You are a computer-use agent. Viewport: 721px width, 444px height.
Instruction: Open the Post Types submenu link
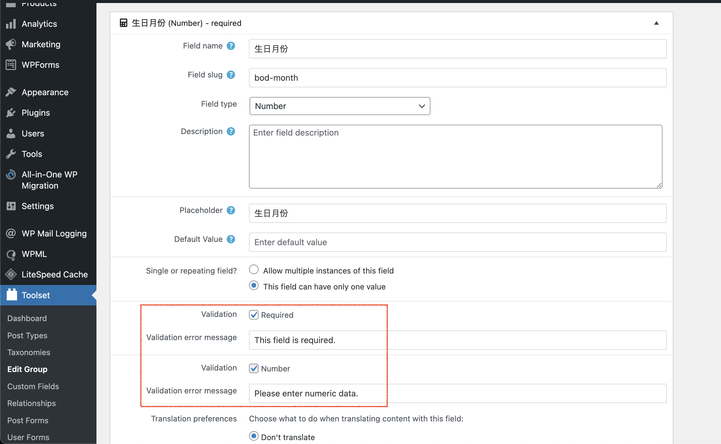[x=27, y=336]
